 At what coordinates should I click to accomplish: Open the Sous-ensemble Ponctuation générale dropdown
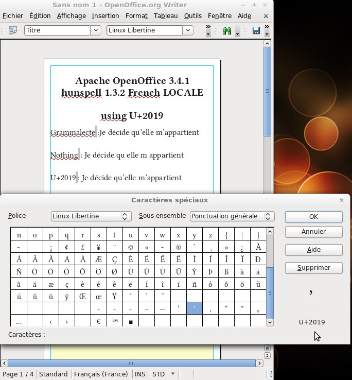click(232, 216)
